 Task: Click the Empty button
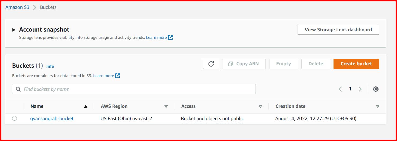283,64
